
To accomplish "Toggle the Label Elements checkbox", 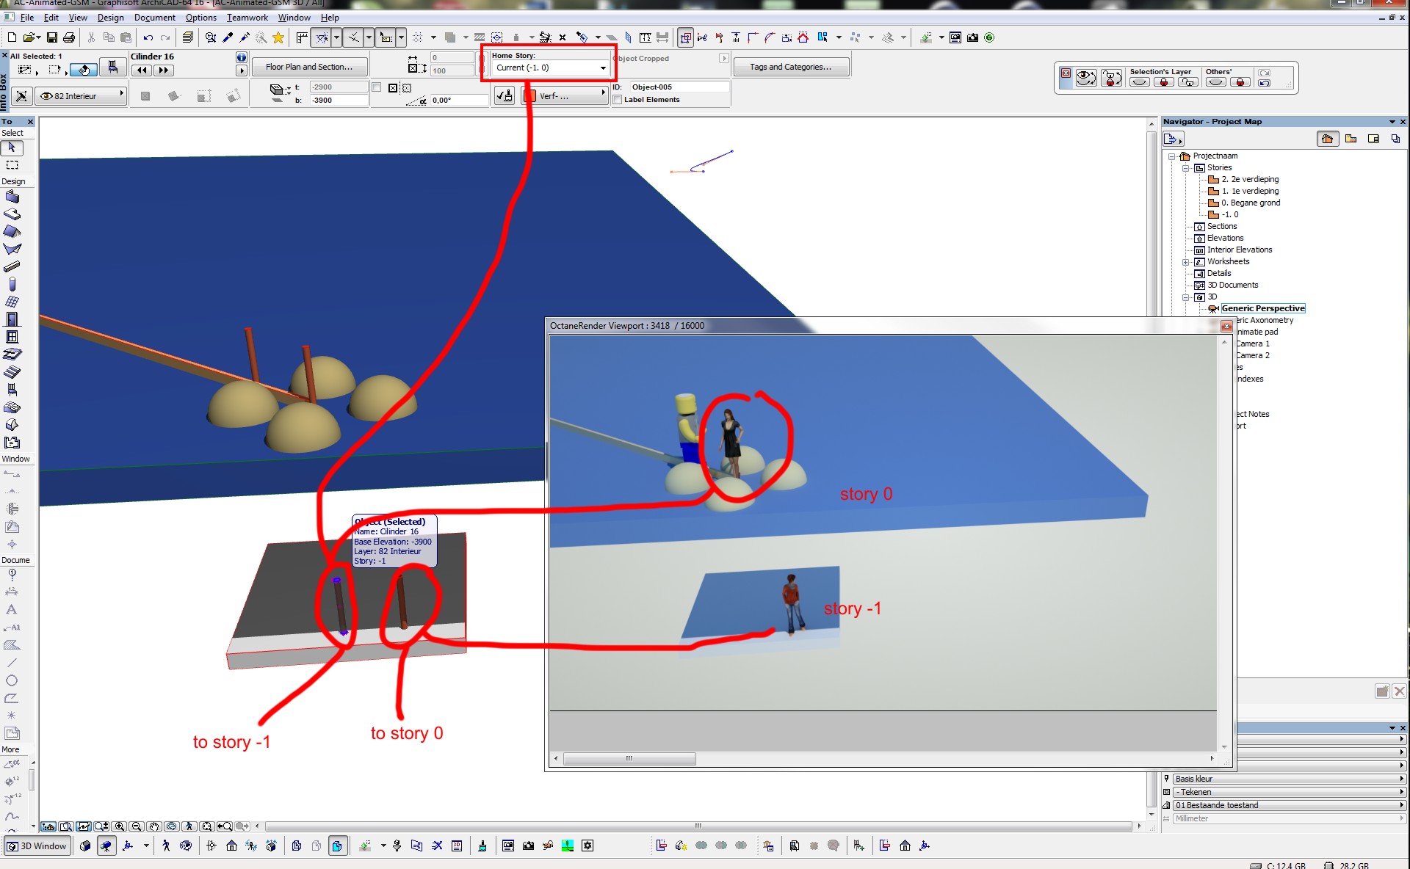I will [x=618, y=100].
